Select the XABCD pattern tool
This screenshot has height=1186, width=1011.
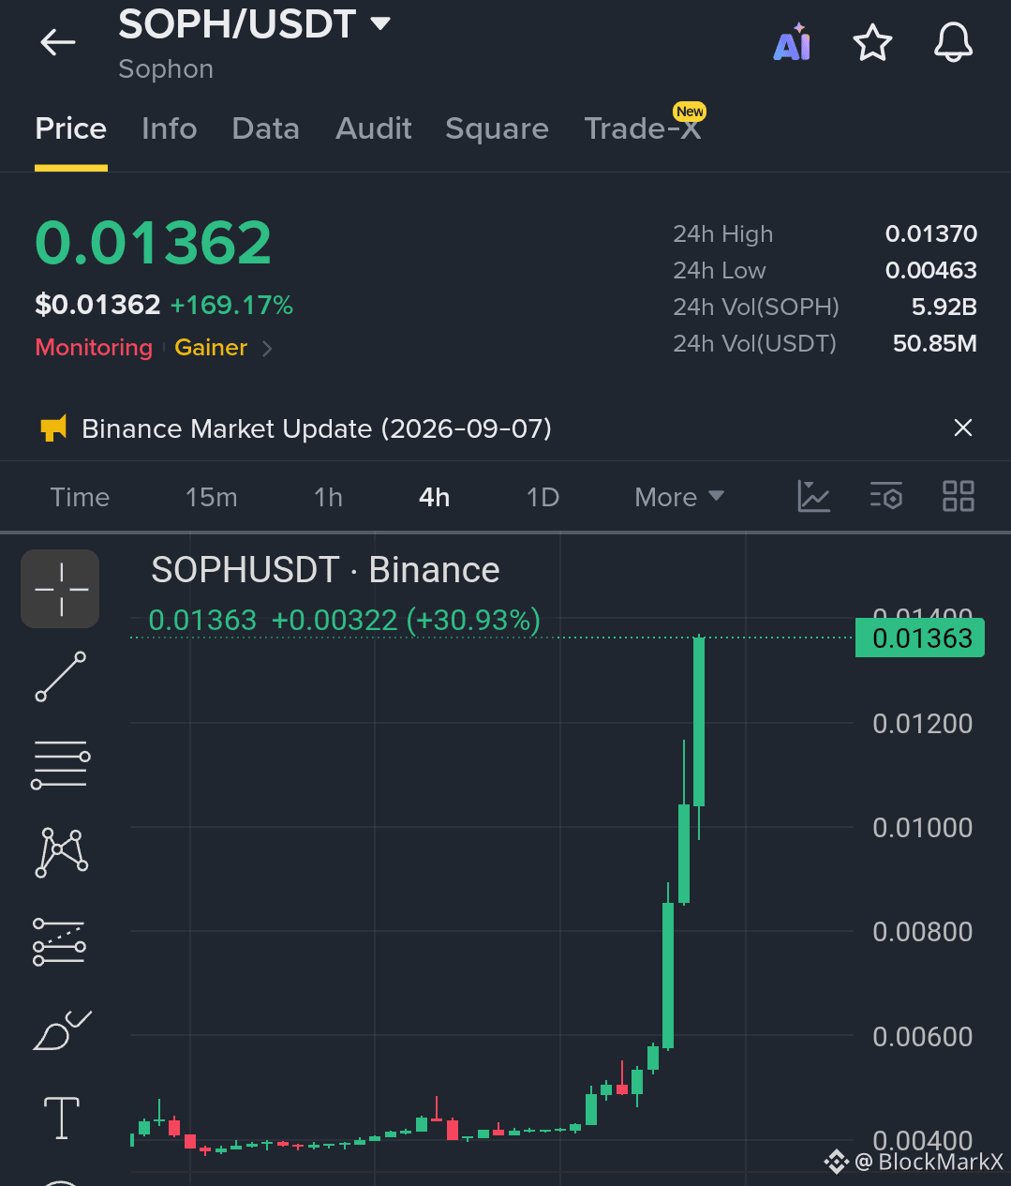point(62,852)
